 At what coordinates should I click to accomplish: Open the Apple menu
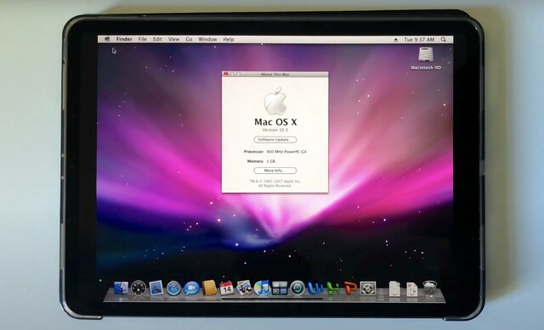coord(108,40)
